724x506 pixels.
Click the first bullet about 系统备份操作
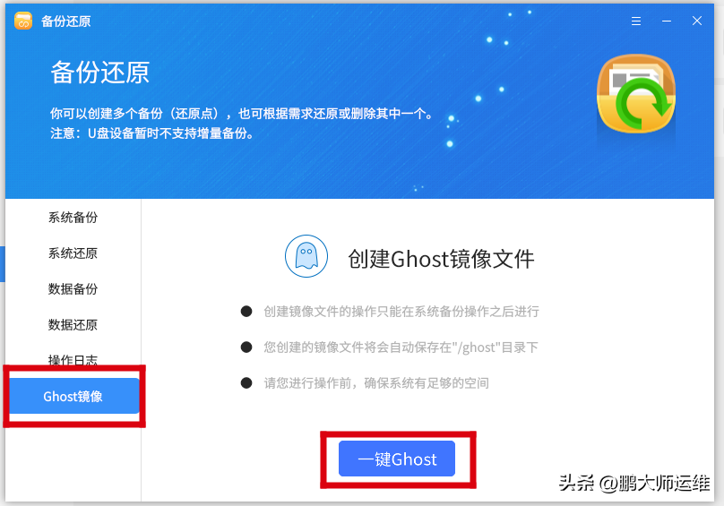pos(401,312)
